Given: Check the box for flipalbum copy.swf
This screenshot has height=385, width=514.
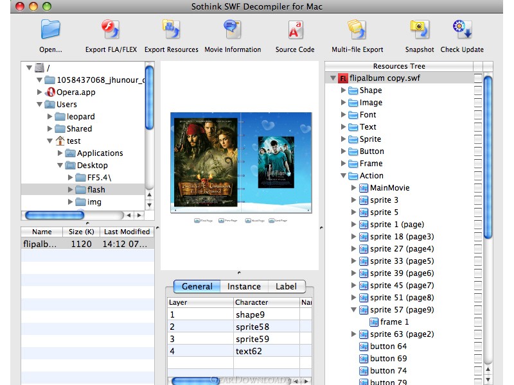Looking at the screenshot, I should pyautogui.click(x=477, y=78).
